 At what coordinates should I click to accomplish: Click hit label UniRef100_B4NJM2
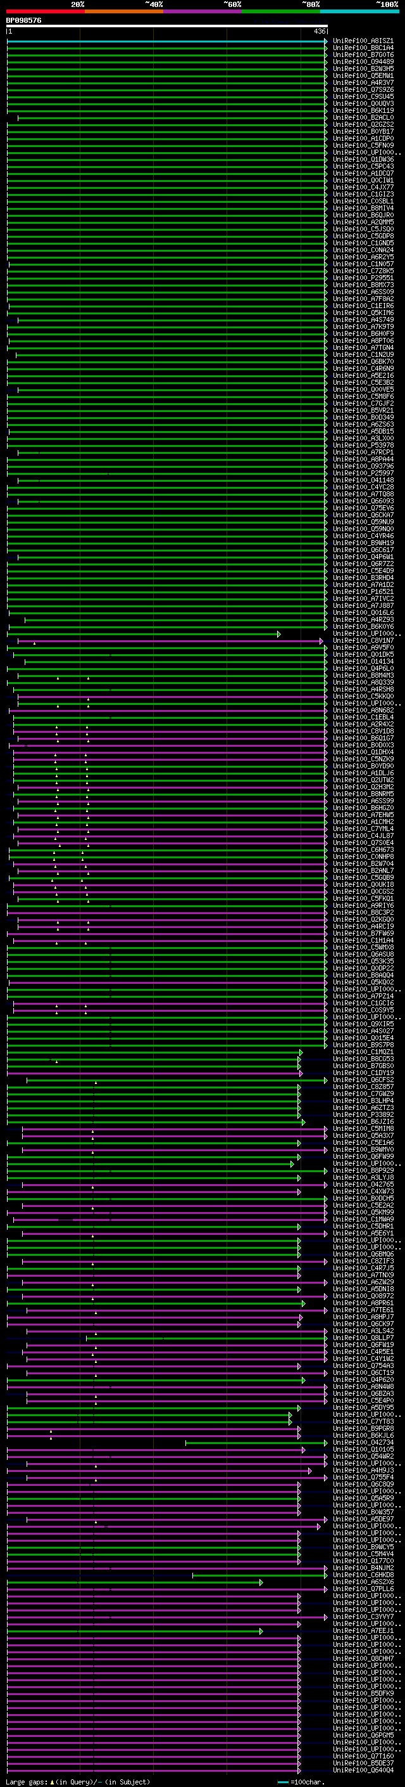363,1568
